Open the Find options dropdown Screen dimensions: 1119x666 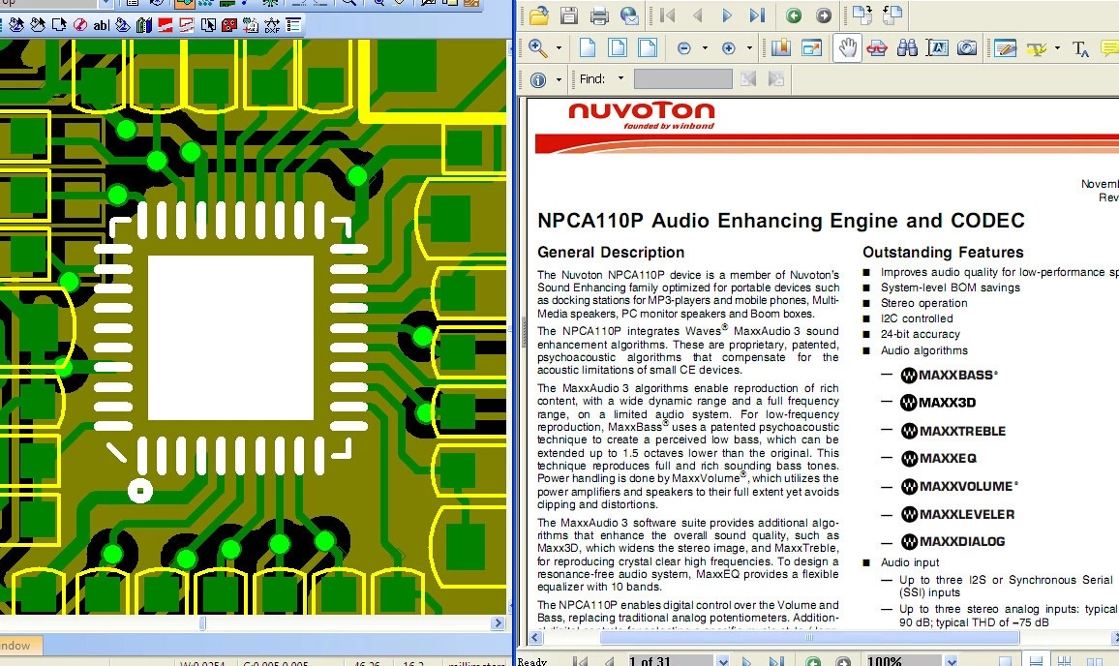(x=620, y=78)
